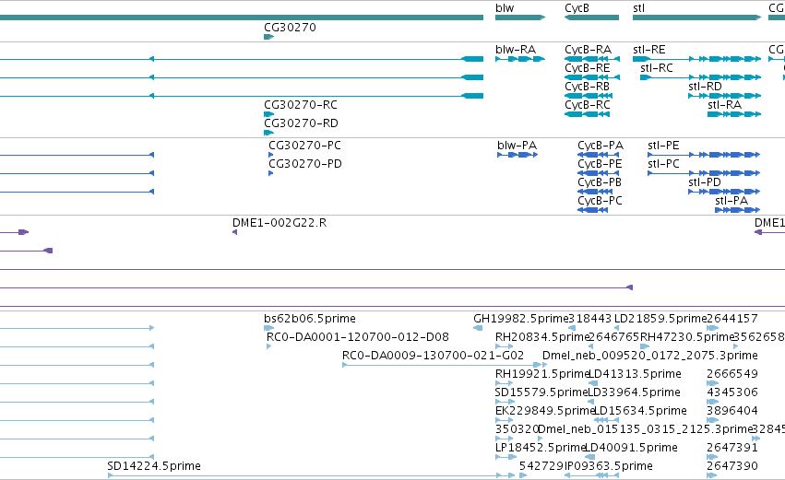The width and height of the screenshot is (785, 480).
Task: Select the CycB gene feature
Action: click(592, 18)
